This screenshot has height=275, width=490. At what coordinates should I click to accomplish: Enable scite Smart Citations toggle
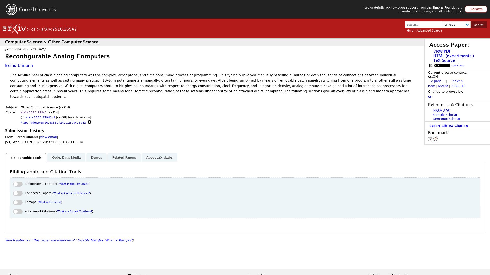pyautogui.click(x=18, y=212)
